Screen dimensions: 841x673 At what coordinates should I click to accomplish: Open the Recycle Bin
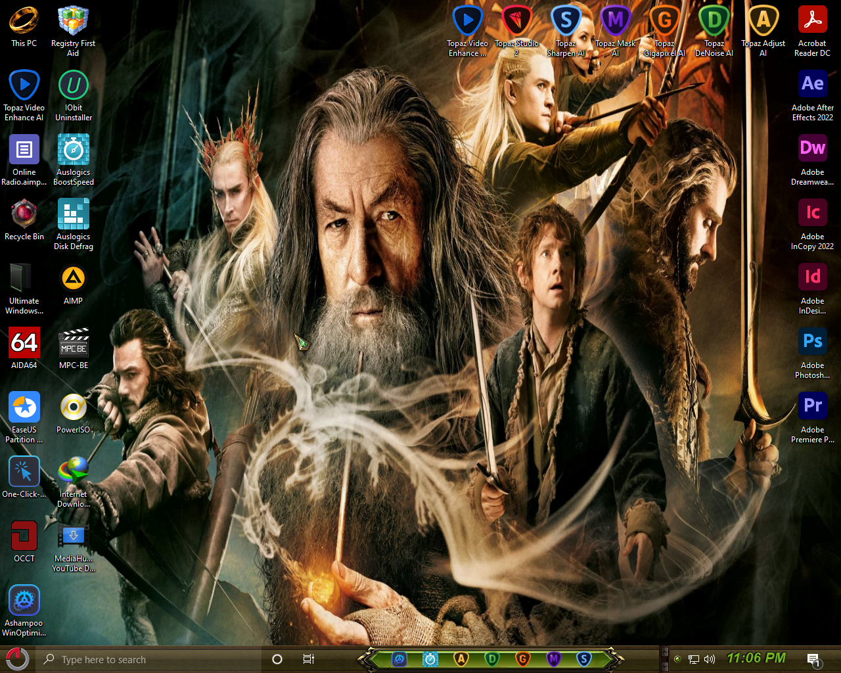(x=24, y=220)
